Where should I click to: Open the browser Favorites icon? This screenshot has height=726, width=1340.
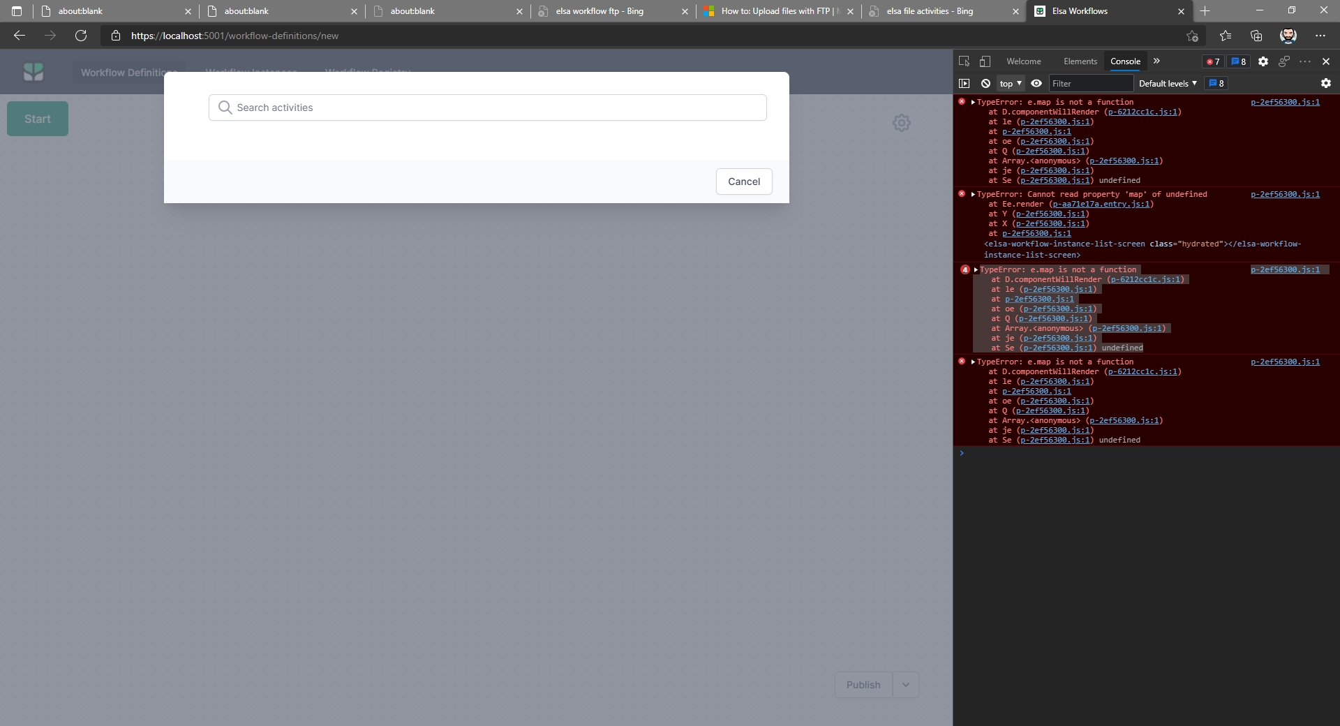pos(1226,36)
